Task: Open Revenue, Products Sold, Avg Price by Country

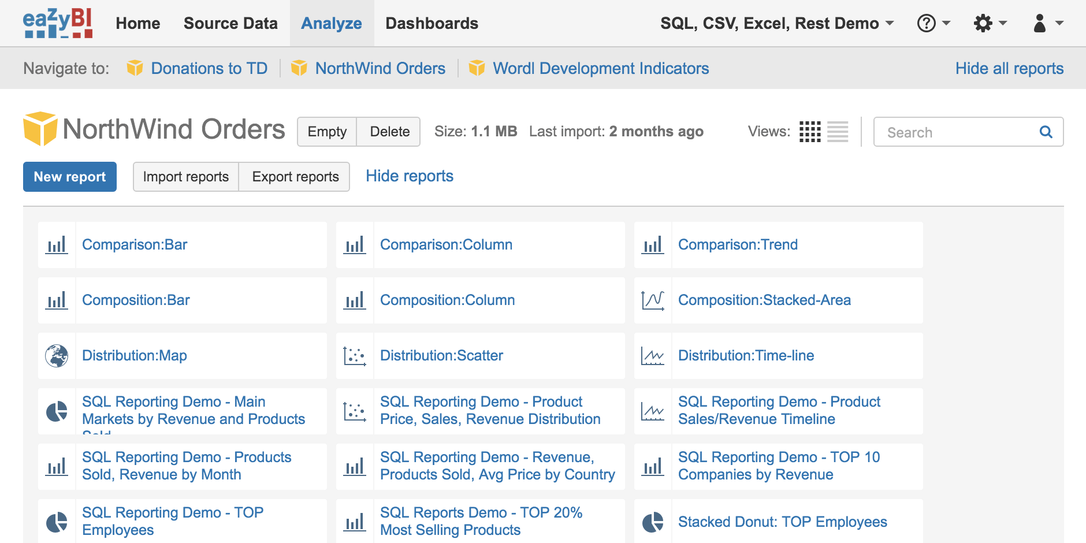Action: 497,466
